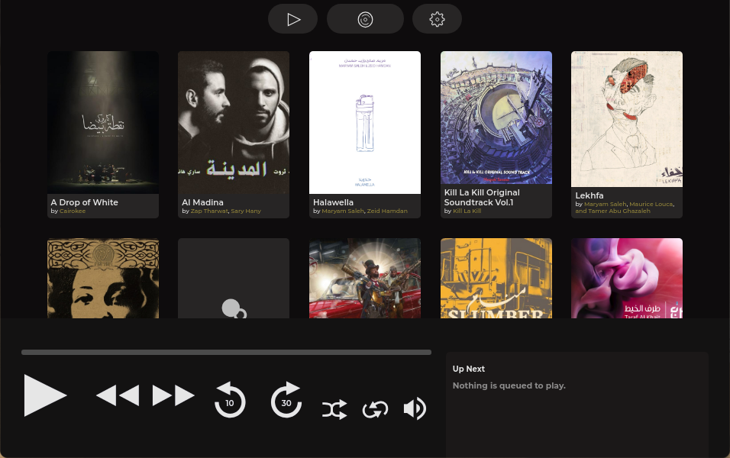Viewport: 730px width, 458px height.
Task: Skip forward 30 seconds
Action: click(x=286, y=399)
